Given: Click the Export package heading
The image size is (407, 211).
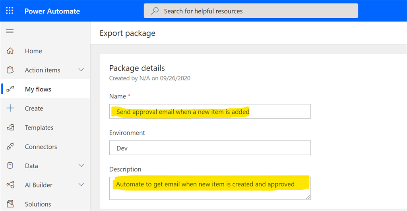Looking at the screenshot, I should pyautogui.click(x=128, y=33).
